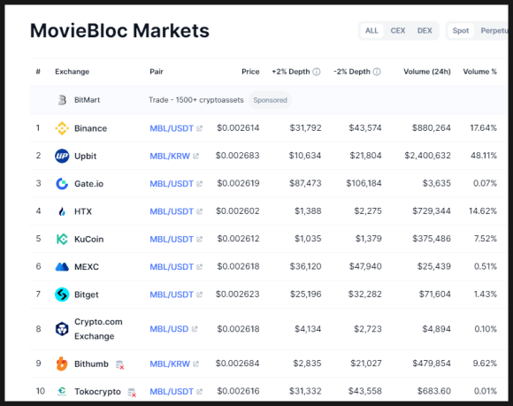This screenshot has height=406, width=513.
Task: Click the Crypto.com Exchange logo
Action: pos(62,329)
